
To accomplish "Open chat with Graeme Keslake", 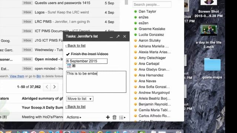I will coord(152,29).
